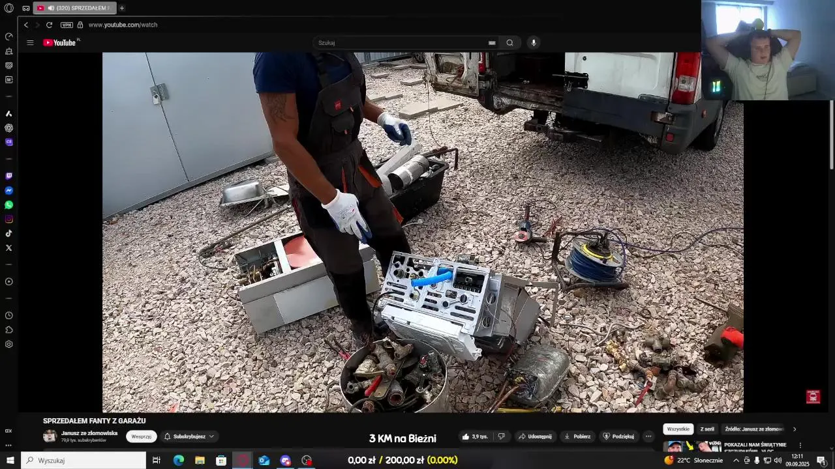The image size is (835, 469).
Task: Open File Explorer from taskbar
Action: coord(200,461)
